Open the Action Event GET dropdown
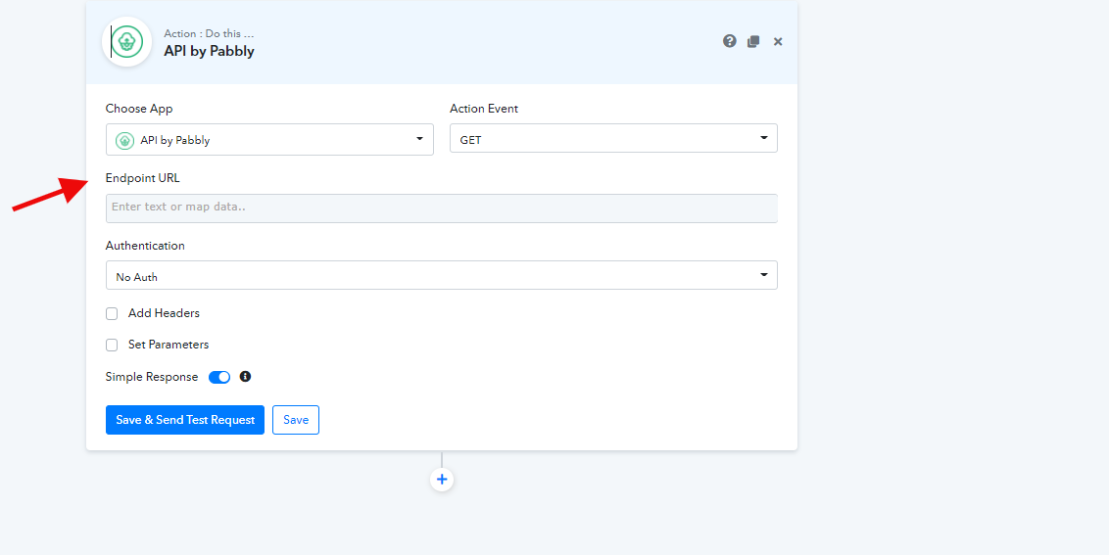The image size is (1109, 555). coord(613,139)
